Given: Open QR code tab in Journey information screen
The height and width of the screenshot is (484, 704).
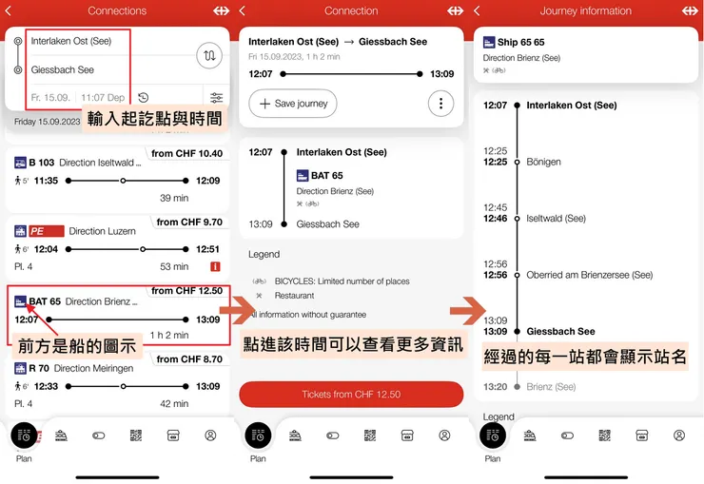Looking at the screenshot, I should pyautogui.click(x=604, y=436).
